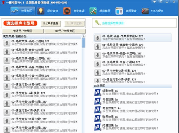Viewport: 179px width, 133px height.
Task: Click the mic icon of 01-唱歌效果-中音-小混响.RPP
Action: pos(7,77)
